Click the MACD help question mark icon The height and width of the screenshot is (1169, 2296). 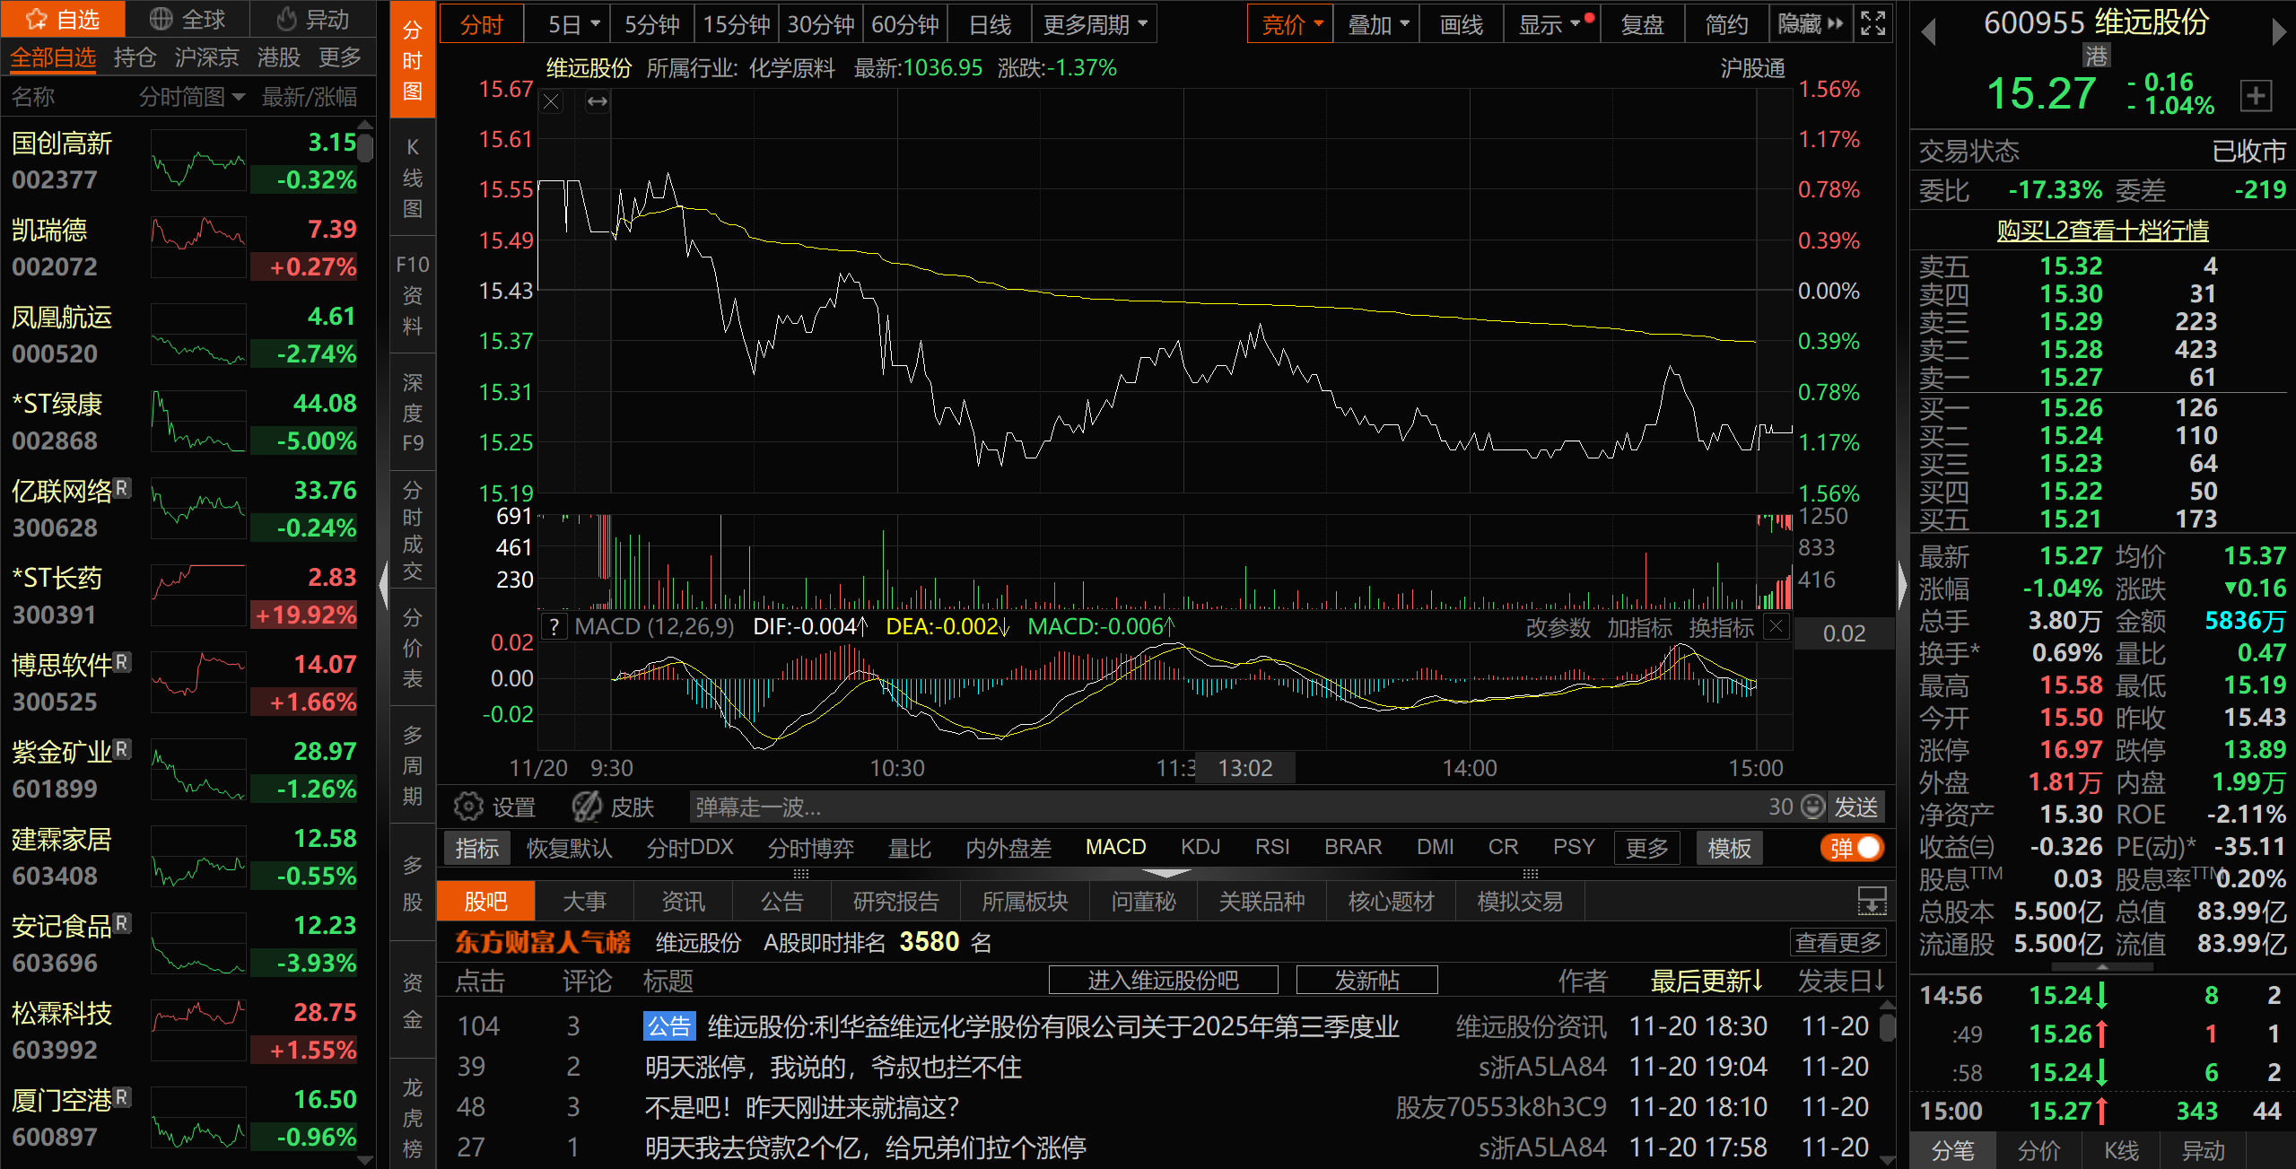554,627
